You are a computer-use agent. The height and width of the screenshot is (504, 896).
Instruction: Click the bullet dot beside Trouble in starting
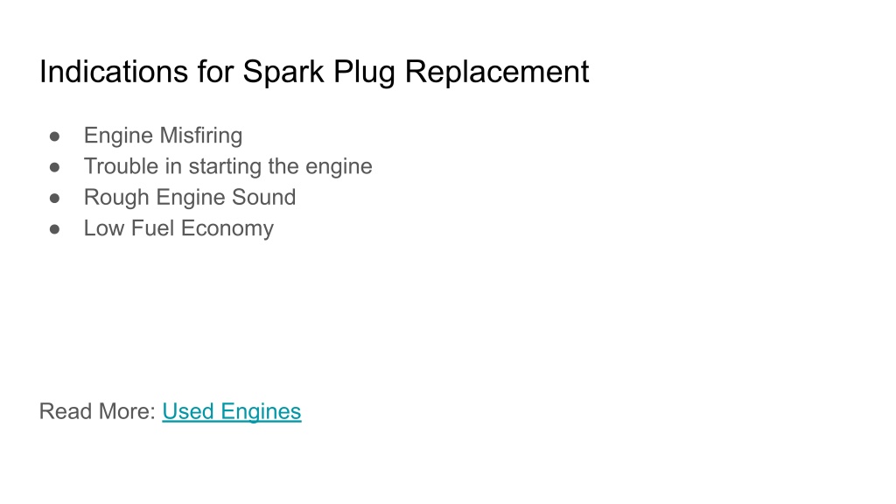click(55, 167)
